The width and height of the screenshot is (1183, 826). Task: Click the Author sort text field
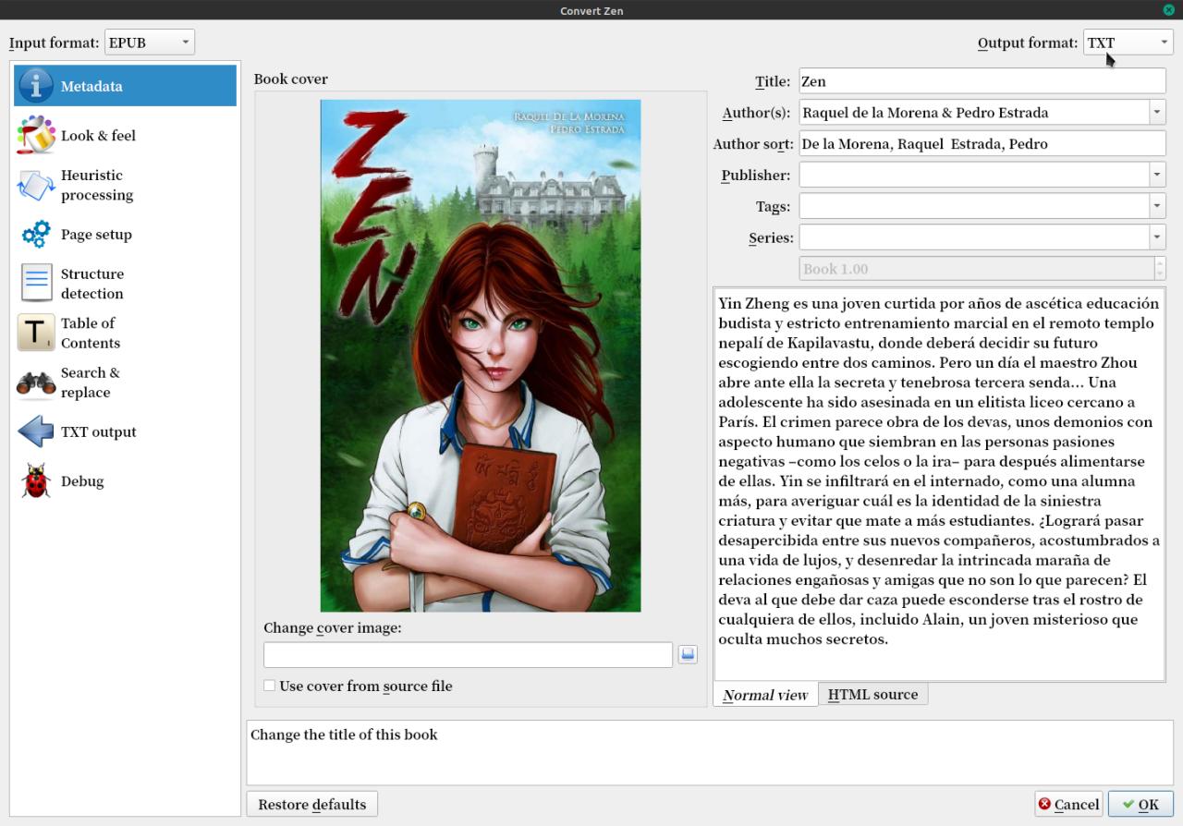coord(982,144)
